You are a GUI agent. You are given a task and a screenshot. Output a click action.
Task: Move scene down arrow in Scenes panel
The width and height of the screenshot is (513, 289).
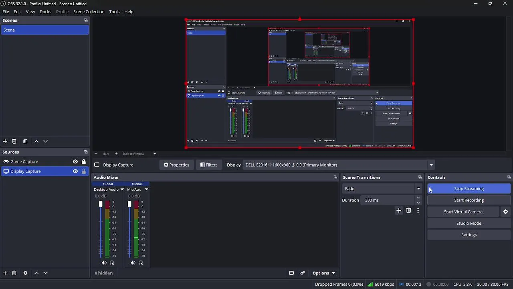point(46,141)
